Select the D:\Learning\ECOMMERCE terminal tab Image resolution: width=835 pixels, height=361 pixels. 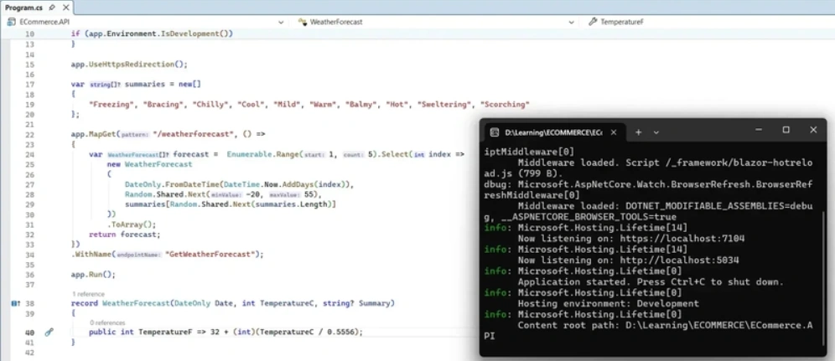tap(554, 132)
